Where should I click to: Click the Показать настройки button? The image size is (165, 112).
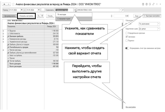pyautogui.click(x=26, y=16)
